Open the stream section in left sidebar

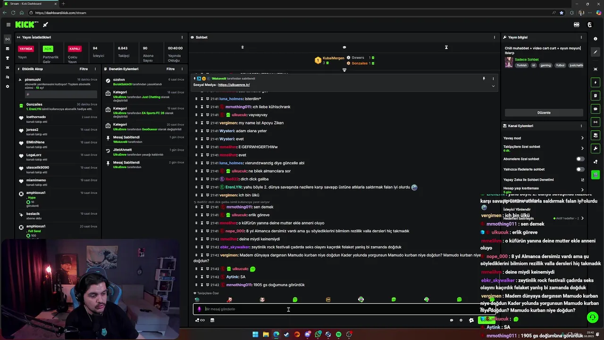click(x=7, y=39)
